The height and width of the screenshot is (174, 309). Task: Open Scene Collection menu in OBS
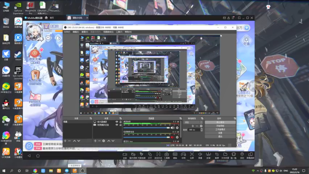pos(108,32)
